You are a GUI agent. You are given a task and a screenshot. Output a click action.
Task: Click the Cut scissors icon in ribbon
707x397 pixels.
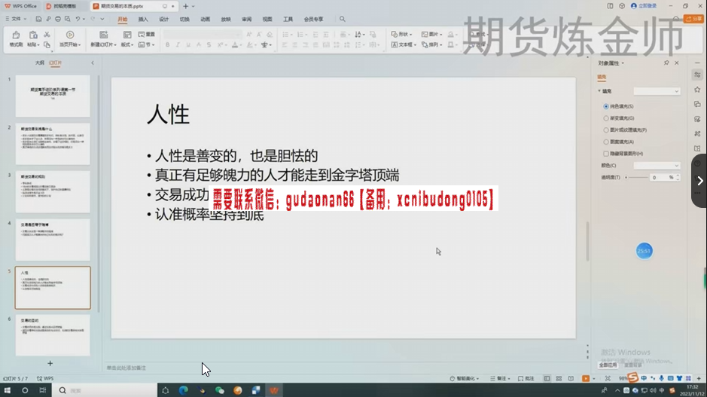(x=47, y=34)
